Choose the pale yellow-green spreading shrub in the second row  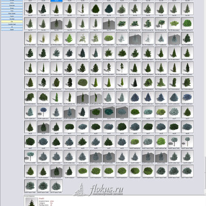(x=174, y=23)
